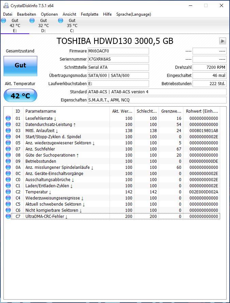This screenshot has width=230, height=303.
Task: Click the Schlecht... column header
Action: click(x=147, y=111)
